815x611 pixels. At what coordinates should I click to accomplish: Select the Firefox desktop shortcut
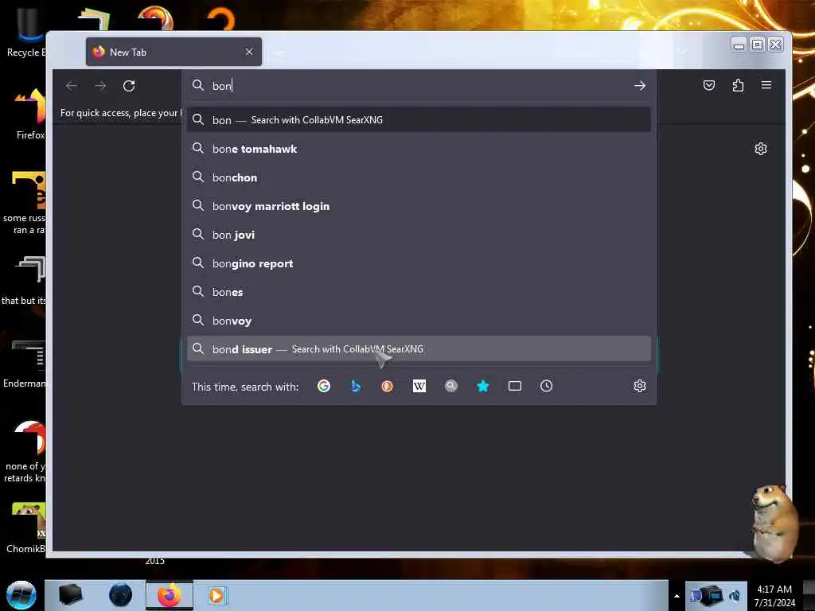pos(30,115)
